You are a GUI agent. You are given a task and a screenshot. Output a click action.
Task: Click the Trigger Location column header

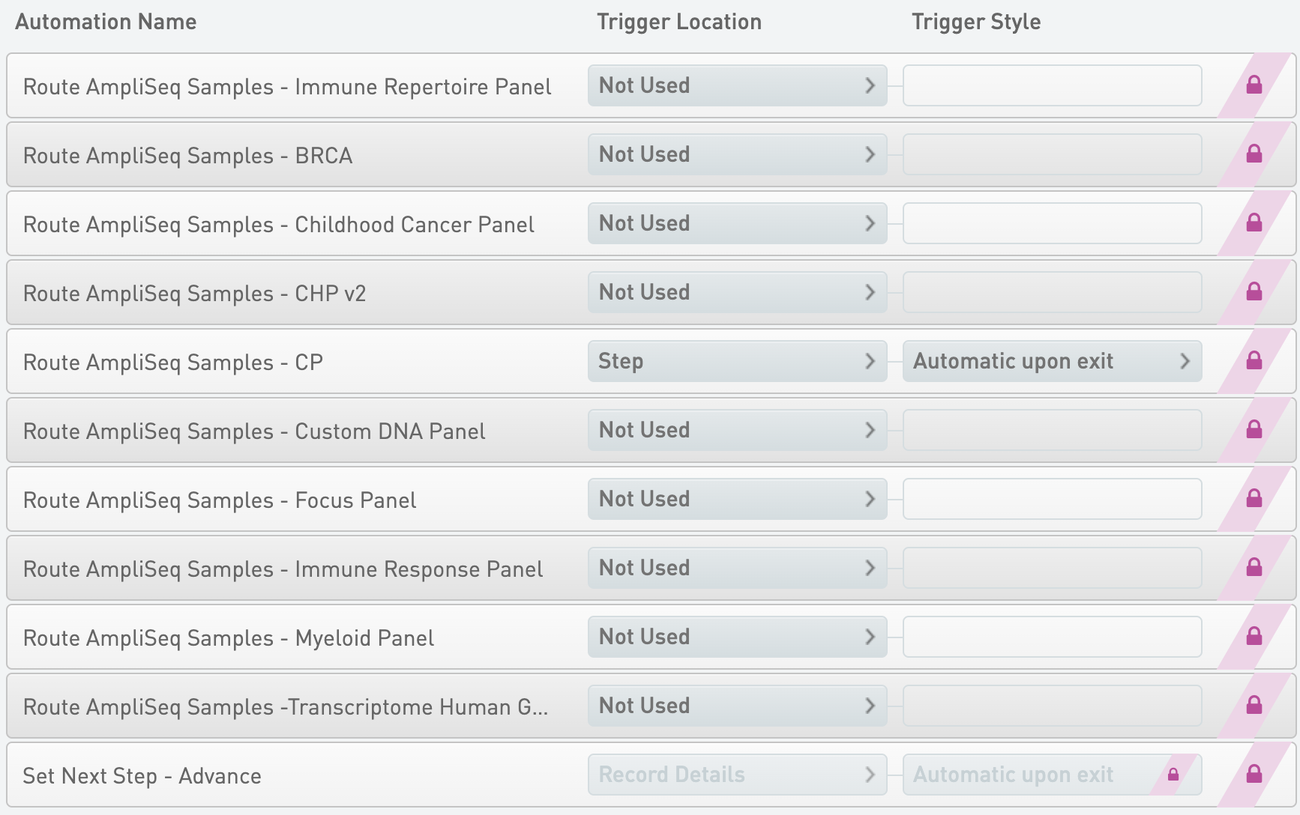click(x=678, y=22)
